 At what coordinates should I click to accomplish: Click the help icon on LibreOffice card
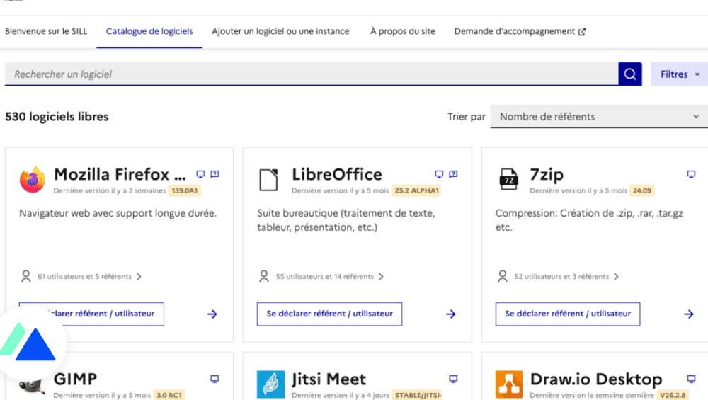(453, 174)
